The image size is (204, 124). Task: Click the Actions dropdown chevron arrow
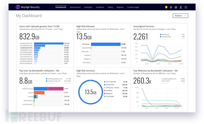pos(185,16)
